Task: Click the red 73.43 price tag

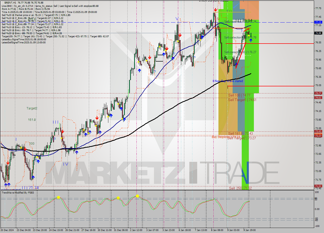Action: (318, 131)
